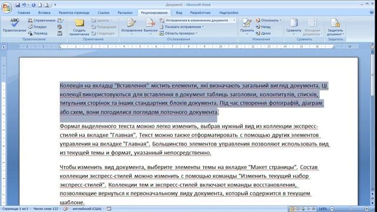The width and height of the screenshot is (377, 212).
Task: Undo the last action
Action: [24, 5]
